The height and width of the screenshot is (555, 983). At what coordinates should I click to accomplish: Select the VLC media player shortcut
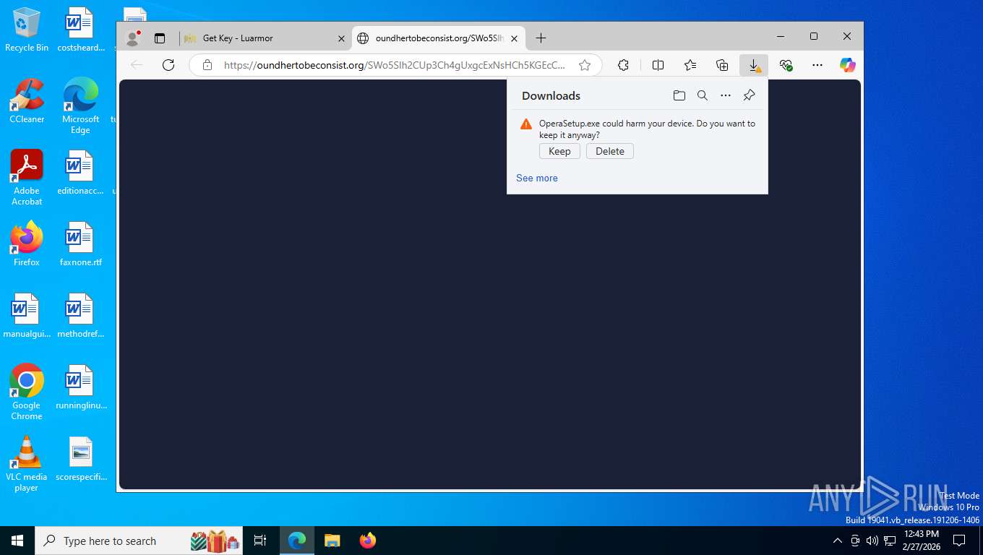pos(27,464)
